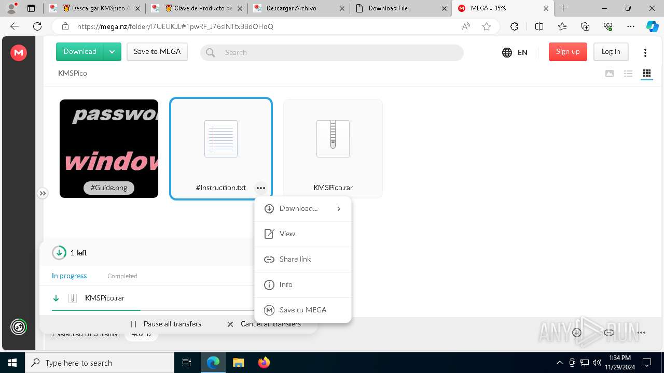Viewport: 664px width, 373px height.
Task: Click the #Instruction.txt more options dots
Action: pyautogui.click(x=261, y=188)
